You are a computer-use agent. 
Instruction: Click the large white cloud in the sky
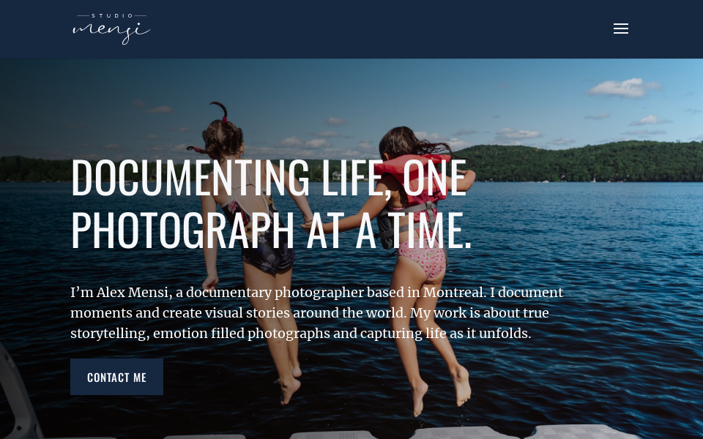click(x=624, y=88)
